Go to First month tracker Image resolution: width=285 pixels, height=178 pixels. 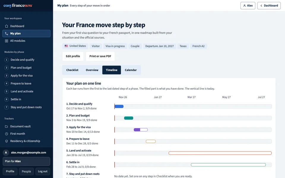pyautogui.click(x=26, y=134)
